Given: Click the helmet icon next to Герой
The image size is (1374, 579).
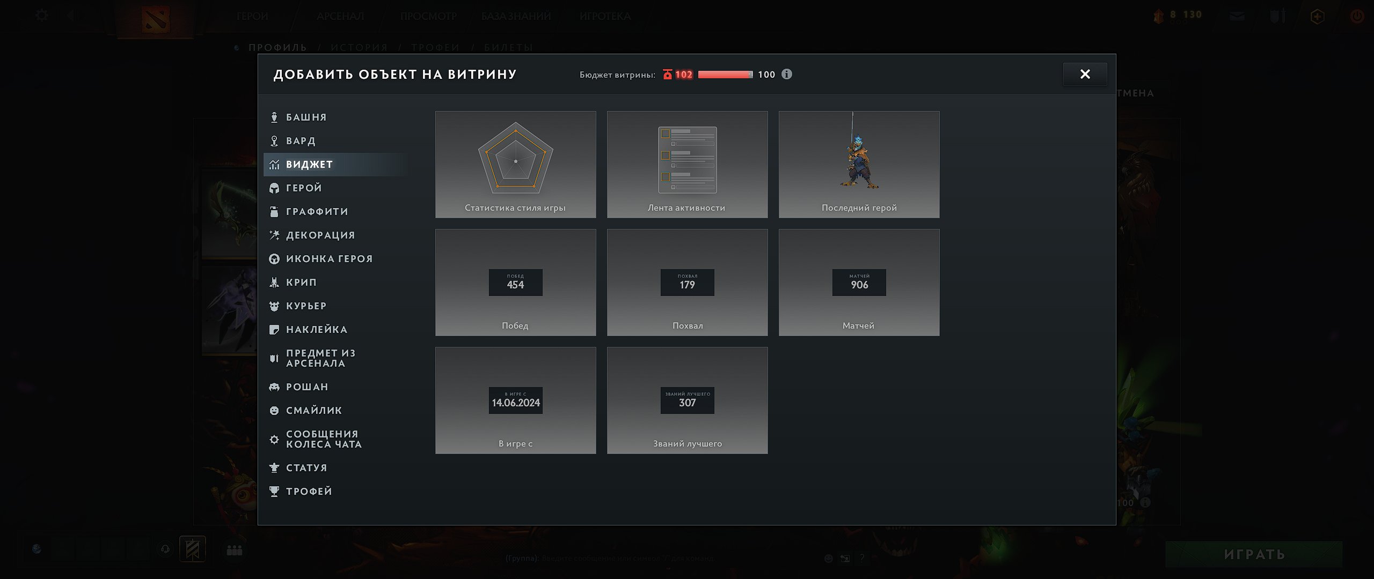Looking at the screenshot, I should click(274, 188).
